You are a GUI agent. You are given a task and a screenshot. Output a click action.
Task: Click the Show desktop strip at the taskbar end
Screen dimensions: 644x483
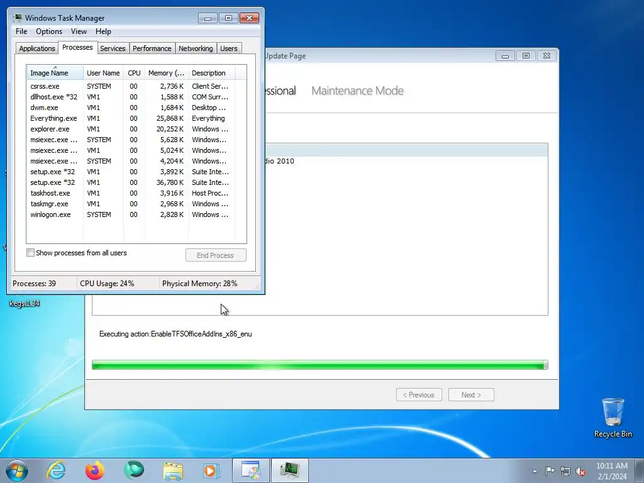point(640,470)
